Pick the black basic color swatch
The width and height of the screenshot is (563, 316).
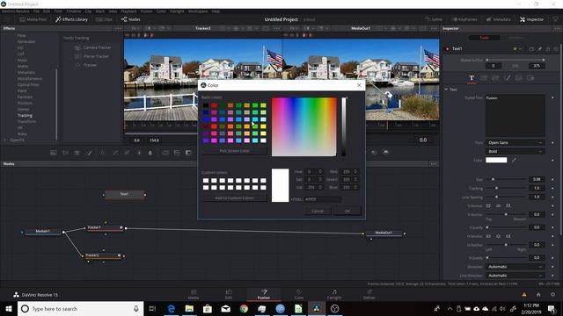[x=206, y=105]
